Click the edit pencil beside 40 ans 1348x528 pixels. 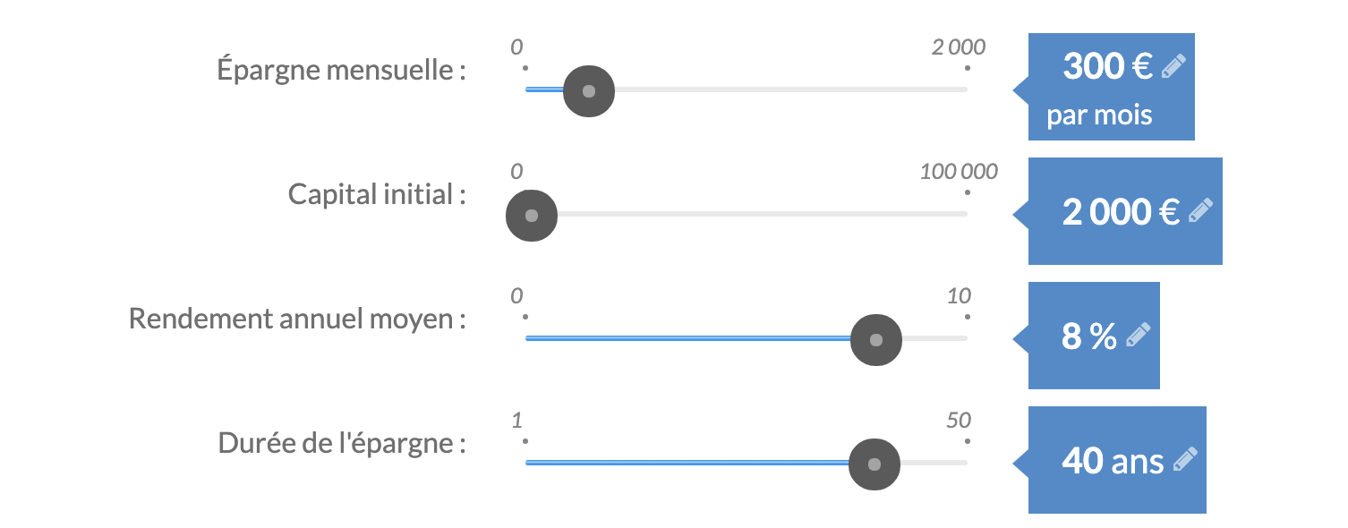[1184, 460]
